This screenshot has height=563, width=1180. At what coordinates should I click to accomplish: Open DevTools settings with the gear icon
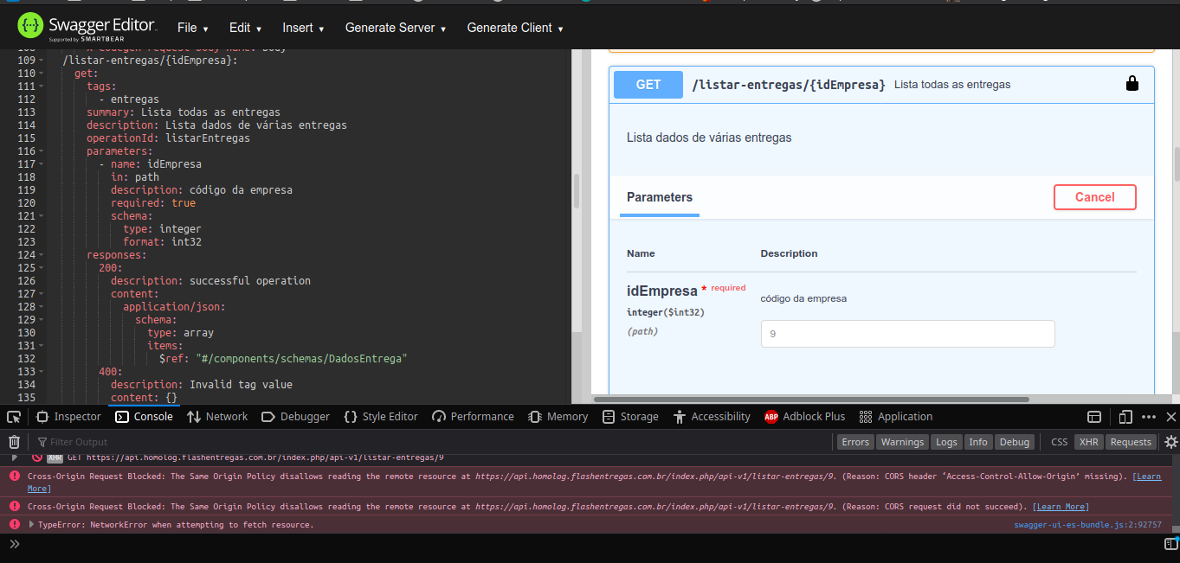tap(1172, 441)
